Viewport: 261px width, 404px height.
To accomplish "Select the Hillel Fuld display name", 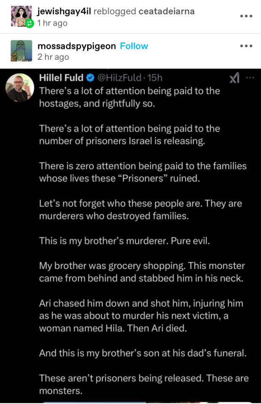I will 61,78.
